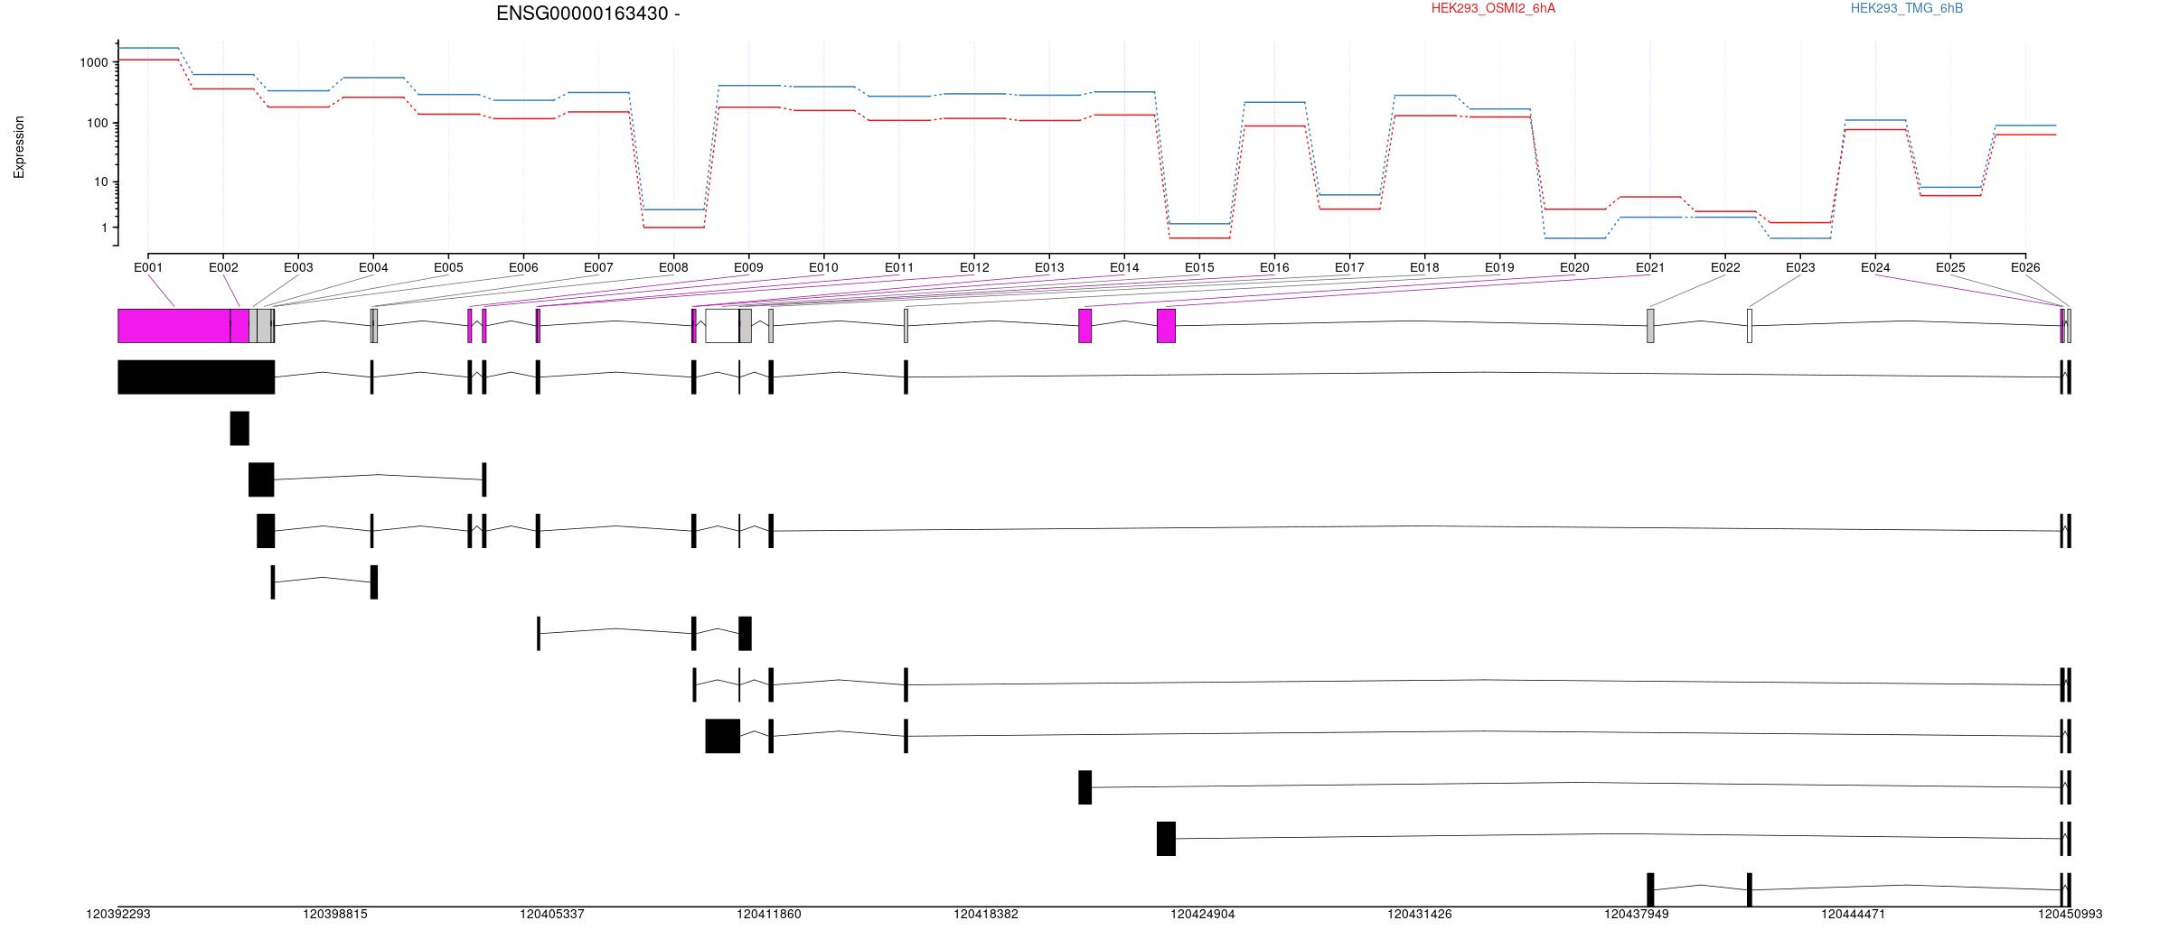This screenshot has height=930, width=2169.
Task: Click exon label E010
Action: [823, 267]
